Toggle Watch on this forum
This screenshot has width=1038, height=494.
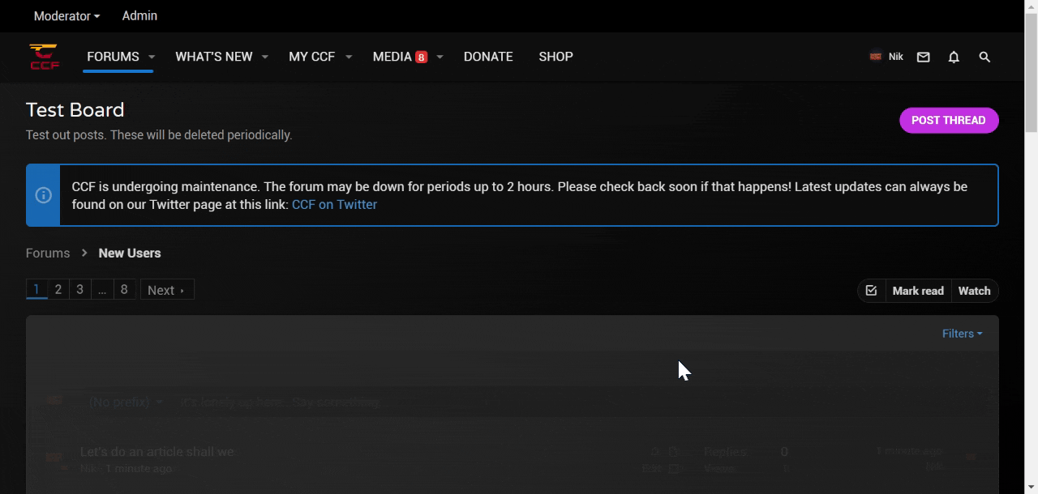point(974,291)
